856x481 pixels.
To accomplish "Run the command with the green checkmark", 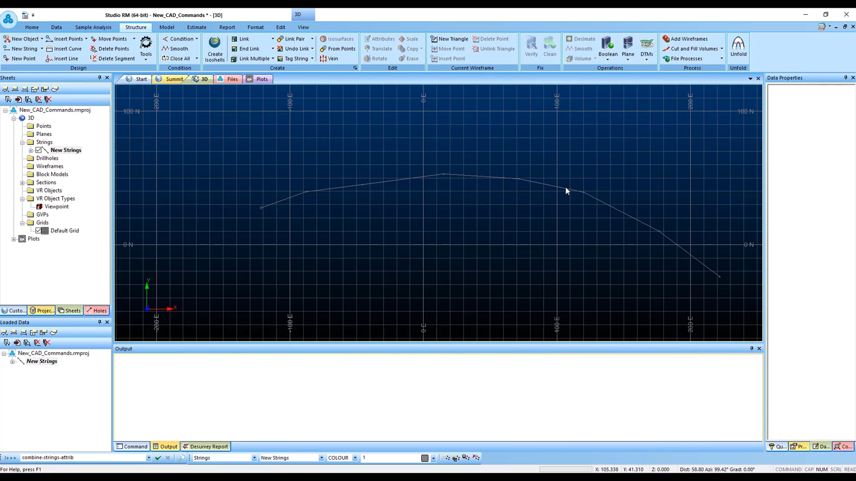I will (x=158, y=458).
